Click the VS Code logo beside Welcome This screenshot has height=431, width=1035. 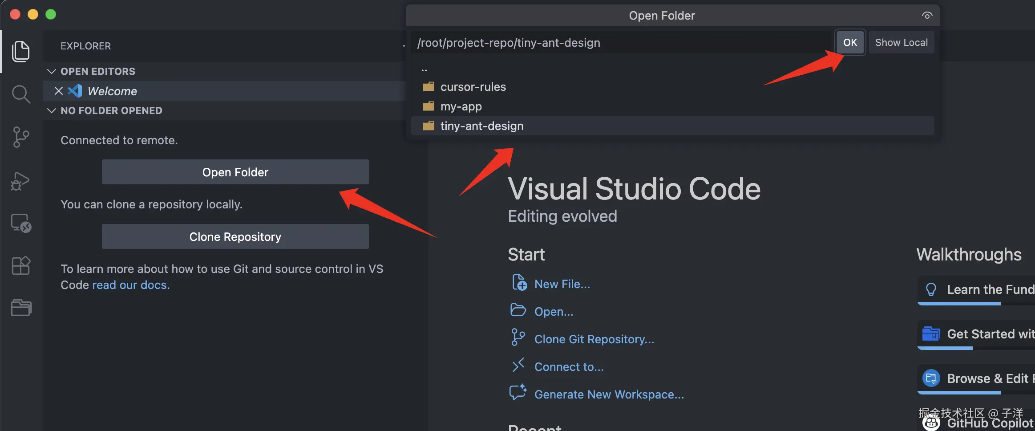click(x=75, y=91)
